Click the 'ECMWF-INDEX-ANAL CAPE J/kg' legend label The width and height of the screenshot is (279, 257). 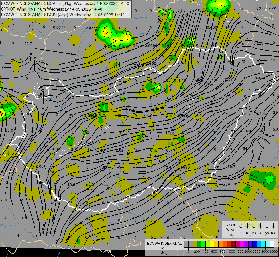164,248
